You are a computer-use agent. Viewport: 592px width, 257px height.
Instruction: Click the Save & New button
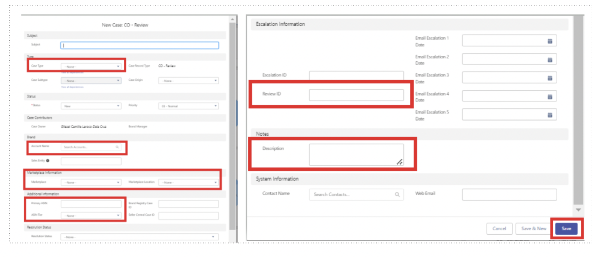coord(534,229)
